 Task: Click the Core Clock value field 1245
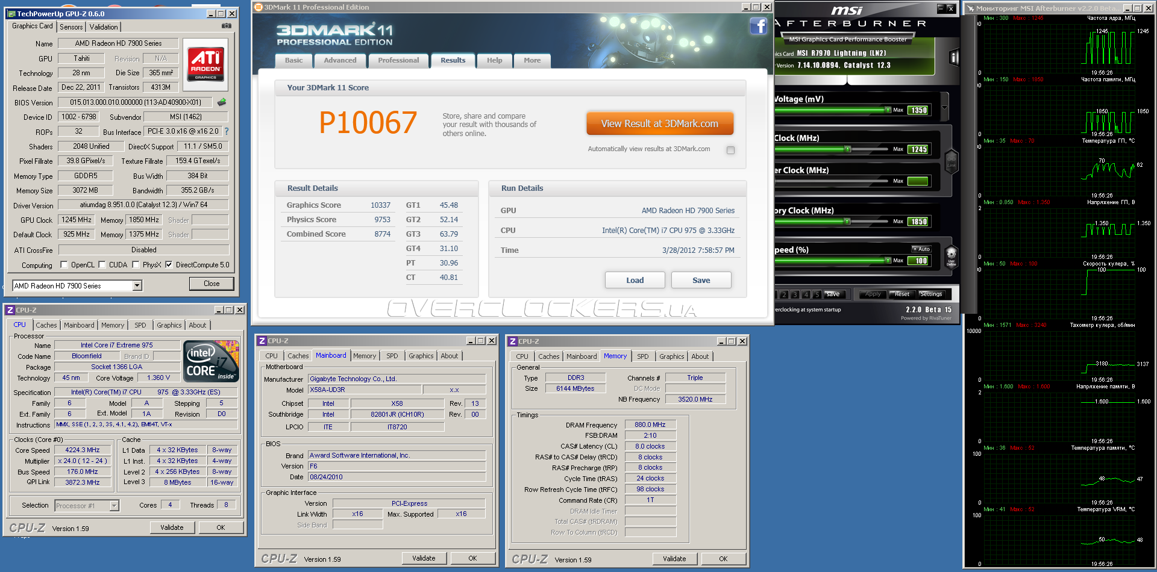tap(918, 149)
